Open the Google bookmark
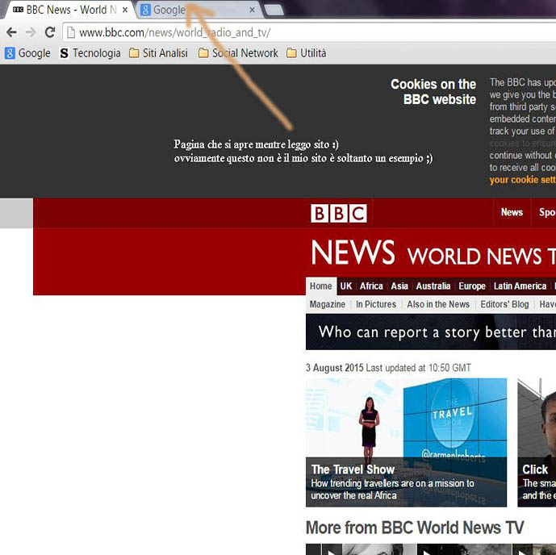Image resolution: width=556 pixels, height=555 pixels. (27, 53)
